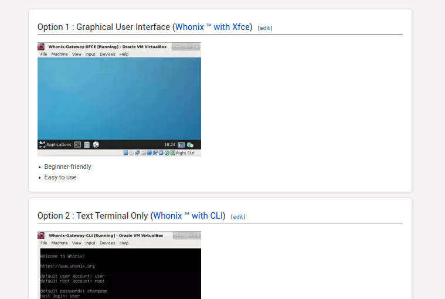Open the File menu in the Whonix-Gateway-CLI window
445x299 pixels.
tap(44, 243)
